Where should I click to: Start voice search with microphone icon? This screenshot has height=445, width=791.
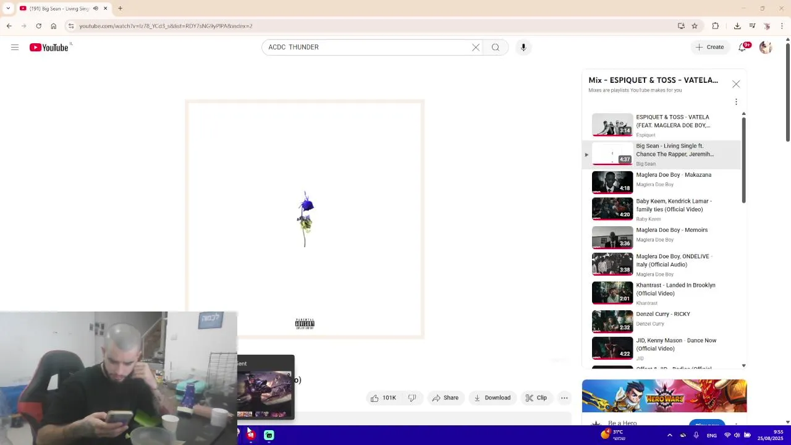coord(523,47)
